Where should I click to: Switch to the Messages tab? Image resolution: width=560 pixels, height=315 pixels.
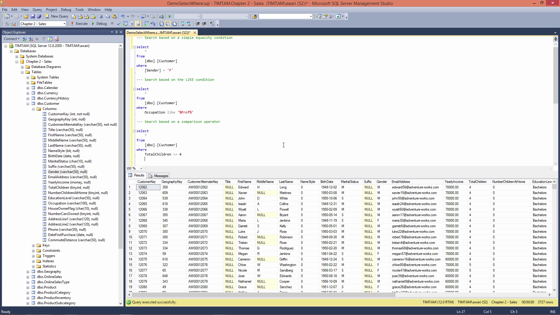click(158, 176)
